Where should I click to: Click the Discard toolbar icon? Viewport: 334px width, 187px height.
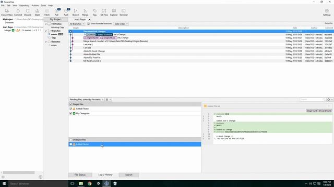click(28, 12)
